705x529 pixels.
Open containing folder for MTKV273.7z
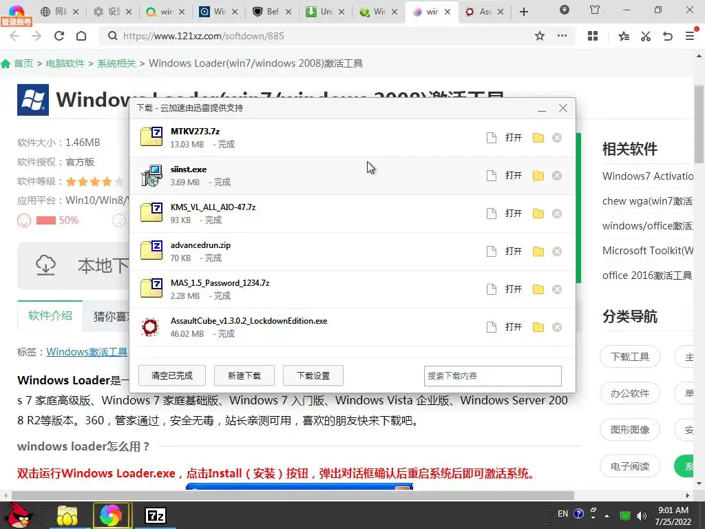click(x=538, y=138)
